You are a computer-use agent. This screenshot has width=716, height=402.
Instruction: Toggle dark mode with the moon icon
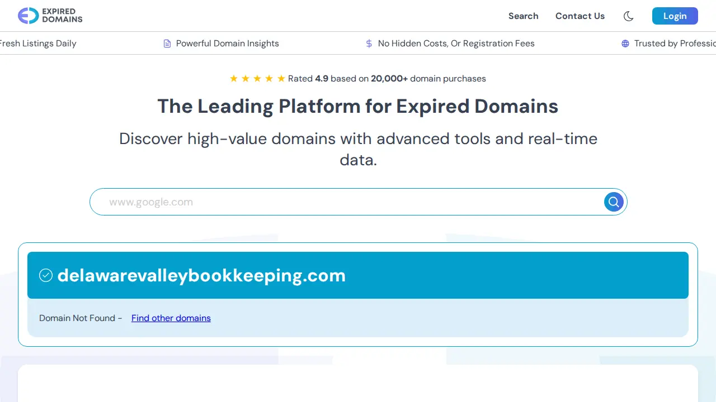[628, 16]
